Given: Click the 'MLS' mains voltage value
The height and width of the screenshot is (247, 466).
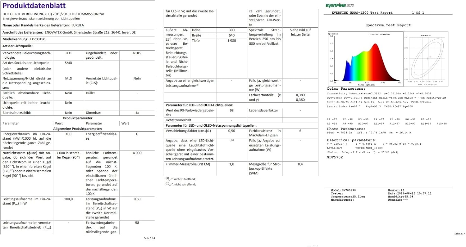Looking at the screenshot, I should click(x=68, y=79).
